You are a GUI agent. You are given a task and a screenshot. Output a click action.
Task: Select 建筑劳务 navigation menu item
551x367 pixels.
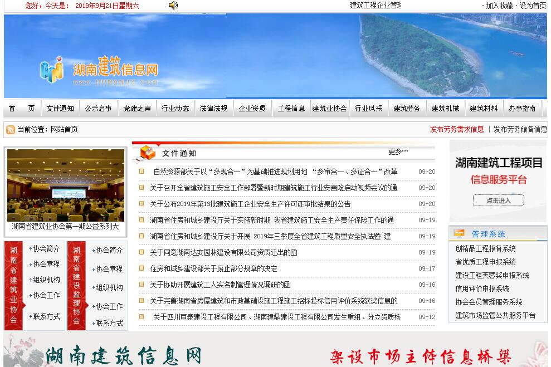click(x=407, y=109)
